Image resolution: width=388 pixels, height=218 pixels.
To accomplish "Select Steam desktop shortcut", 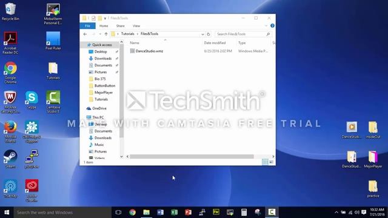I will 10,159.
